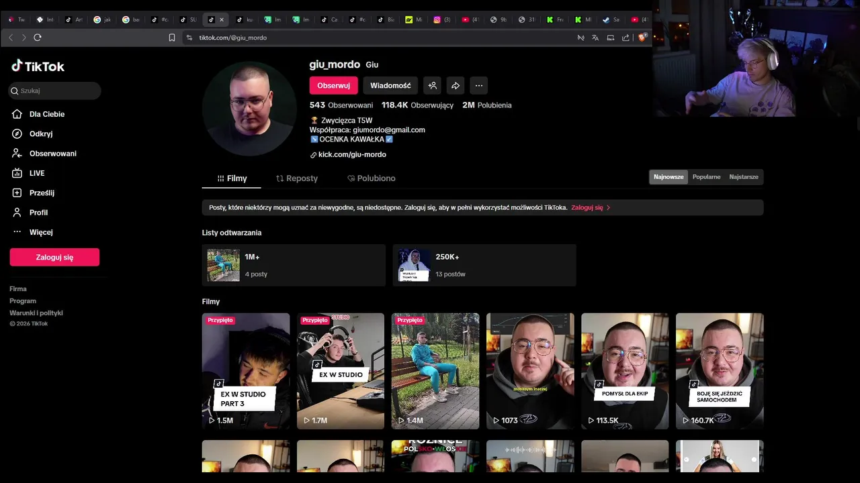Open POMYSŁ DLA EKIP video

point(625,371)
